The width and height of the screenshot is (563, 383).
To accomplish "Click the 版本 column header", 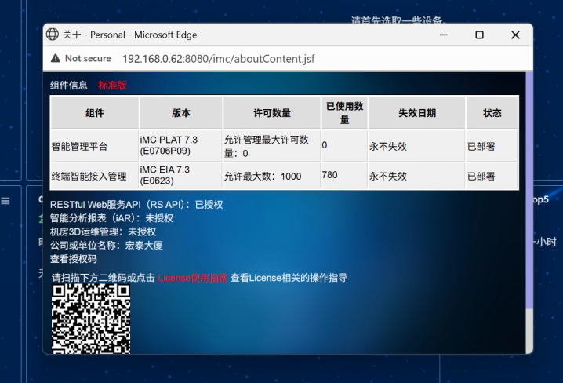I will (180, 113).
